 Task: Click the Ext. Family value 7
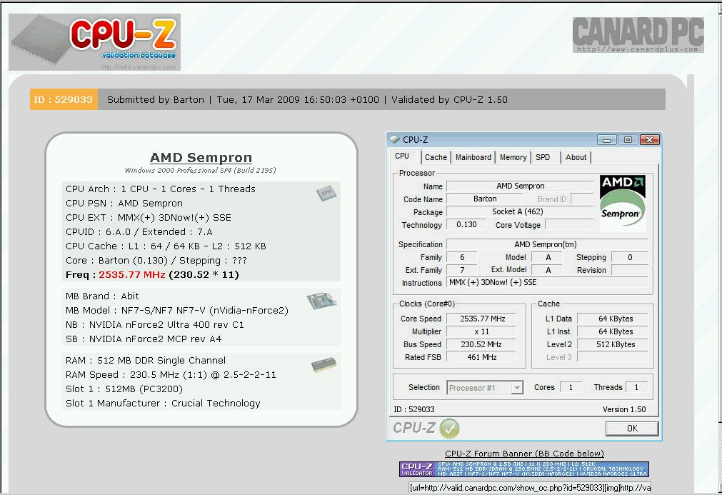(462, 270)
